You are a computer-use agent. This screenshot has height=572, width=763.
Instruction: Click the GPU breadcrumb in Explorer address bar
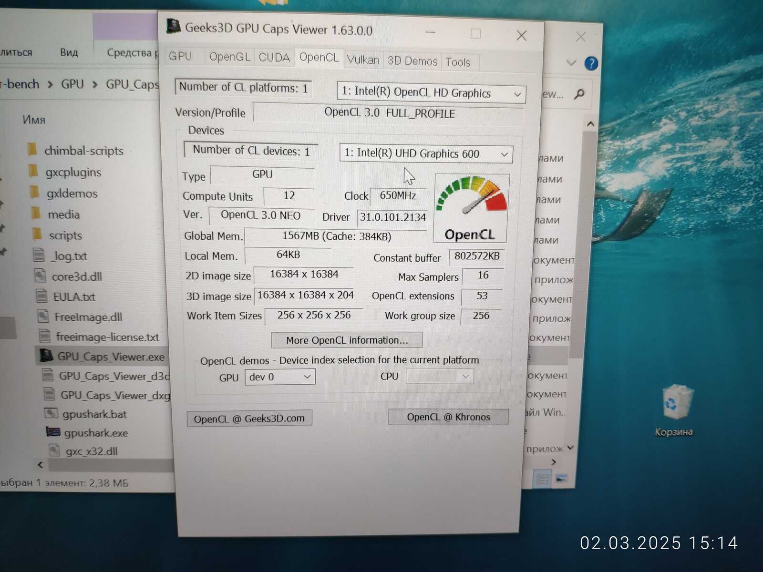pyautogui.click(x=72, y=84)
